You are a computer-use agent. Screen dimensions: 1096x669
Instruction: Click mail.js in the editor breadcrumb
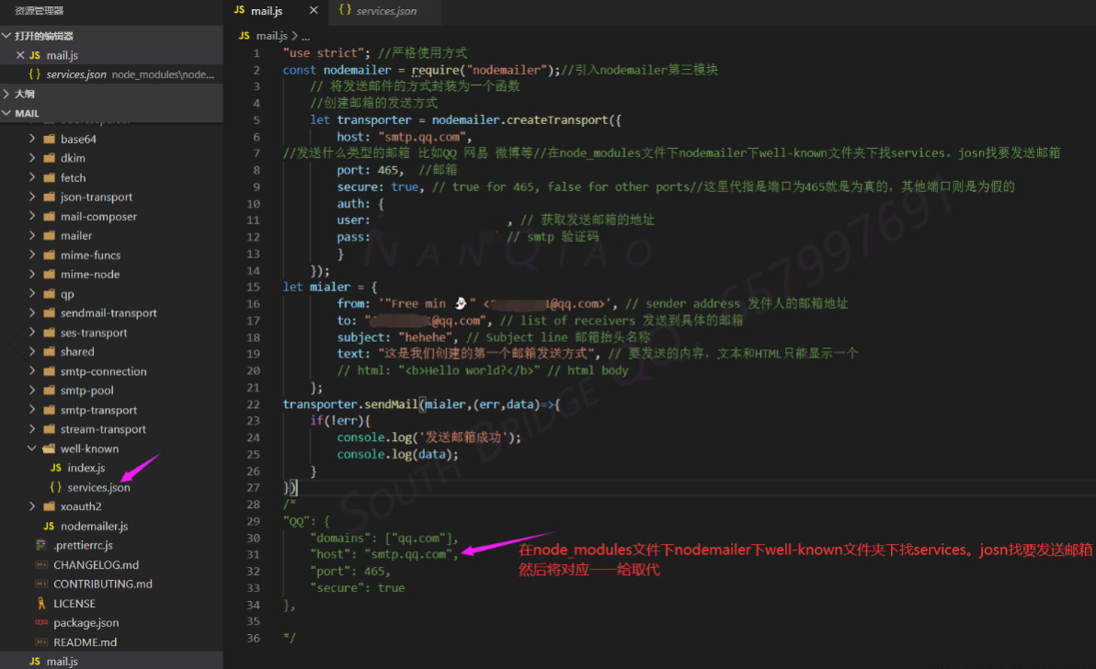pos(272,36)
